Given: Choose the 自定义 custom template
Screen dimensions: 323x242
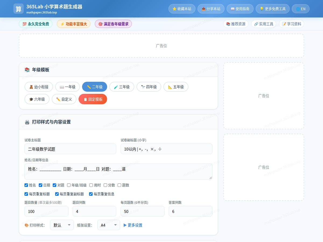Looking at the screenshot, I should 64,99.
